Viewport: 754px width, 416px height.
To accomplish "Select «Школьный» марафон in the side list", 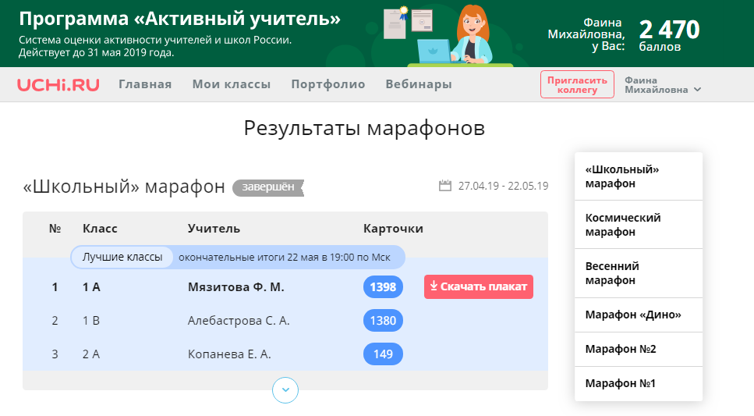I will [x=639, y=176].
